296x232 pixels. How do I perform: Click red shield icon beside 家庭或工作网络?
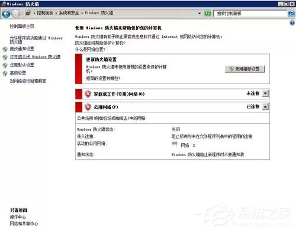point(88,94)
